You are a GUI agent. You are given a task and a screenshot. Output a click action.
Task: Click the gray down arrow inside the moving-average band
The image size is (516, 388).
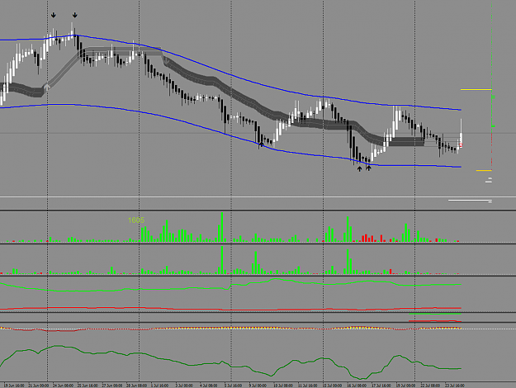(x=167, y=60)
